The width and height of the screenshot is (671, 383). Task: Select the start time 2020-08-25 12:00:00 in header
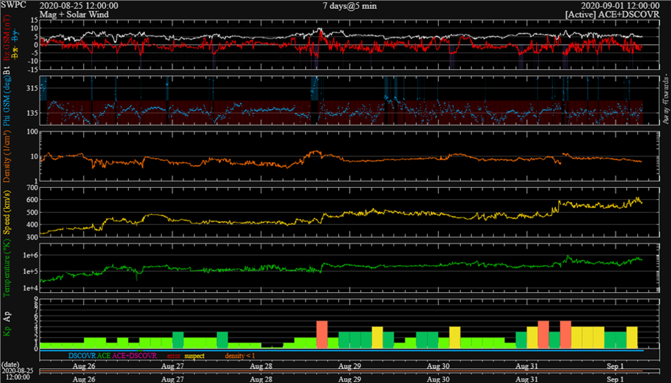pyautogui.click(x=79, y=5)
